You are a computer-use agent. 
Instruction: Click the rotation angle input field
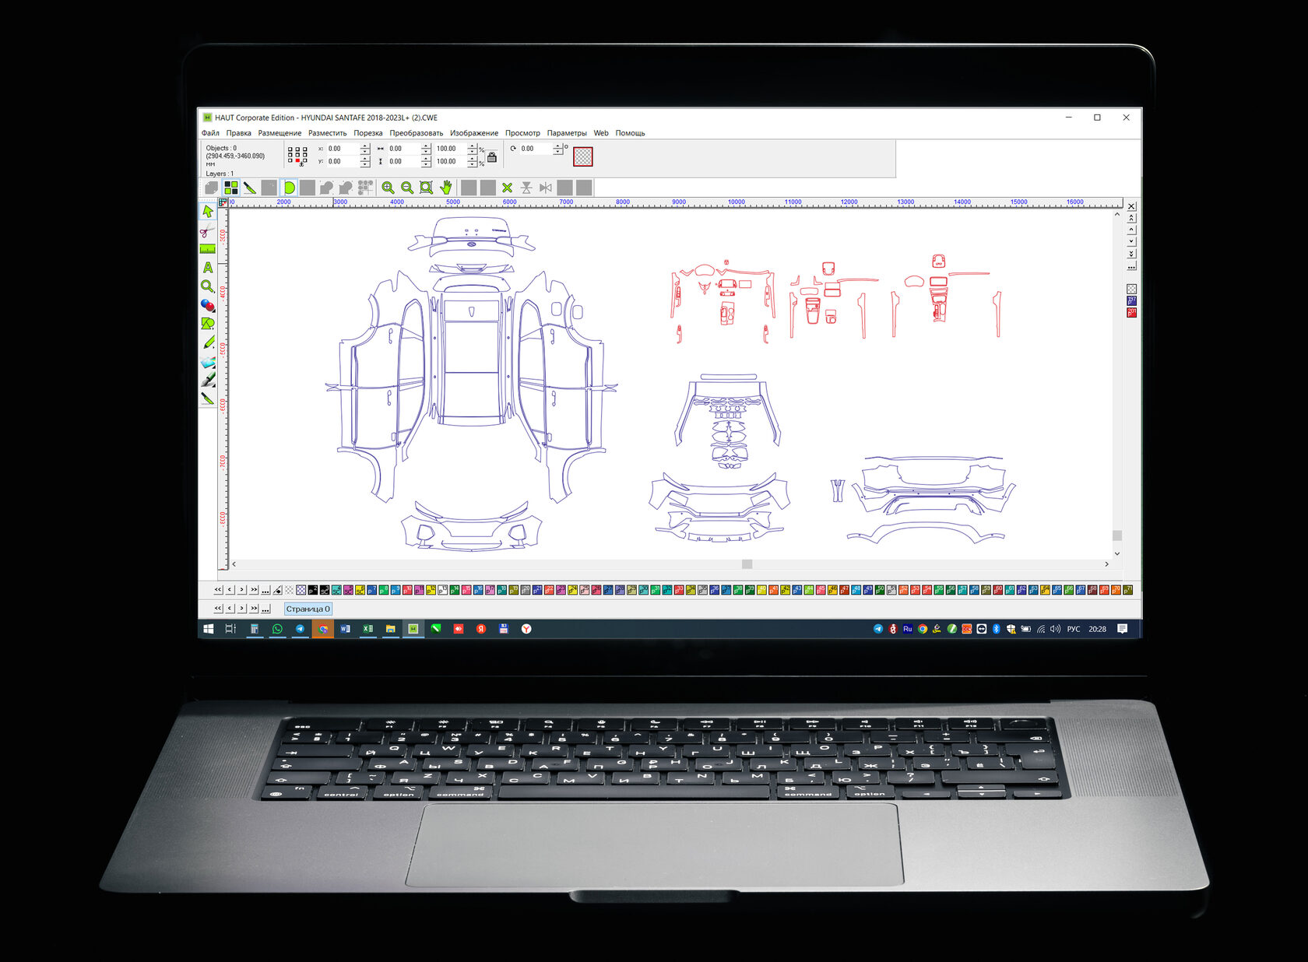[536, 149]
